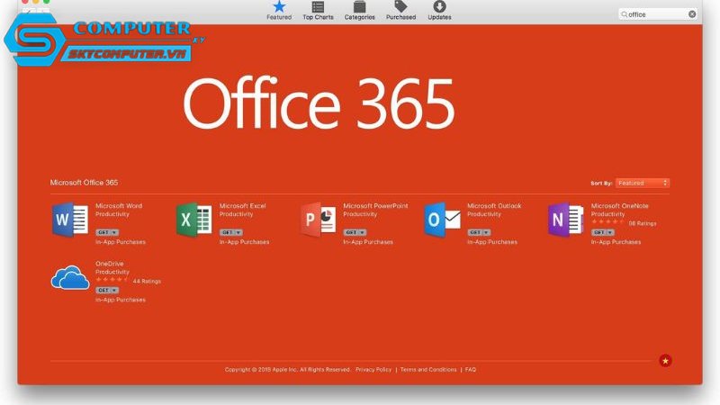Open the Microsoft Excel app icon
This screenshot has width=720, height=405.
193,220
